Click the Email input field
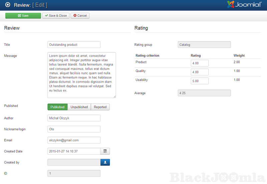267x184 pixels. pos(74,140)
